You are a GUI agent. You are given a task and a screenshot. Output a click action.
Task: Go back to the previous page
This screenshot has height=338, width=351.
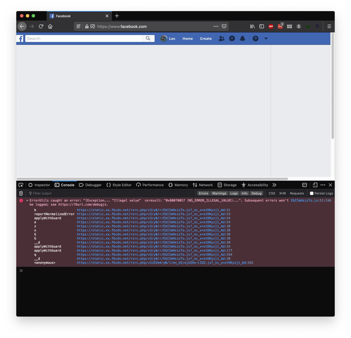pos(22,26)
